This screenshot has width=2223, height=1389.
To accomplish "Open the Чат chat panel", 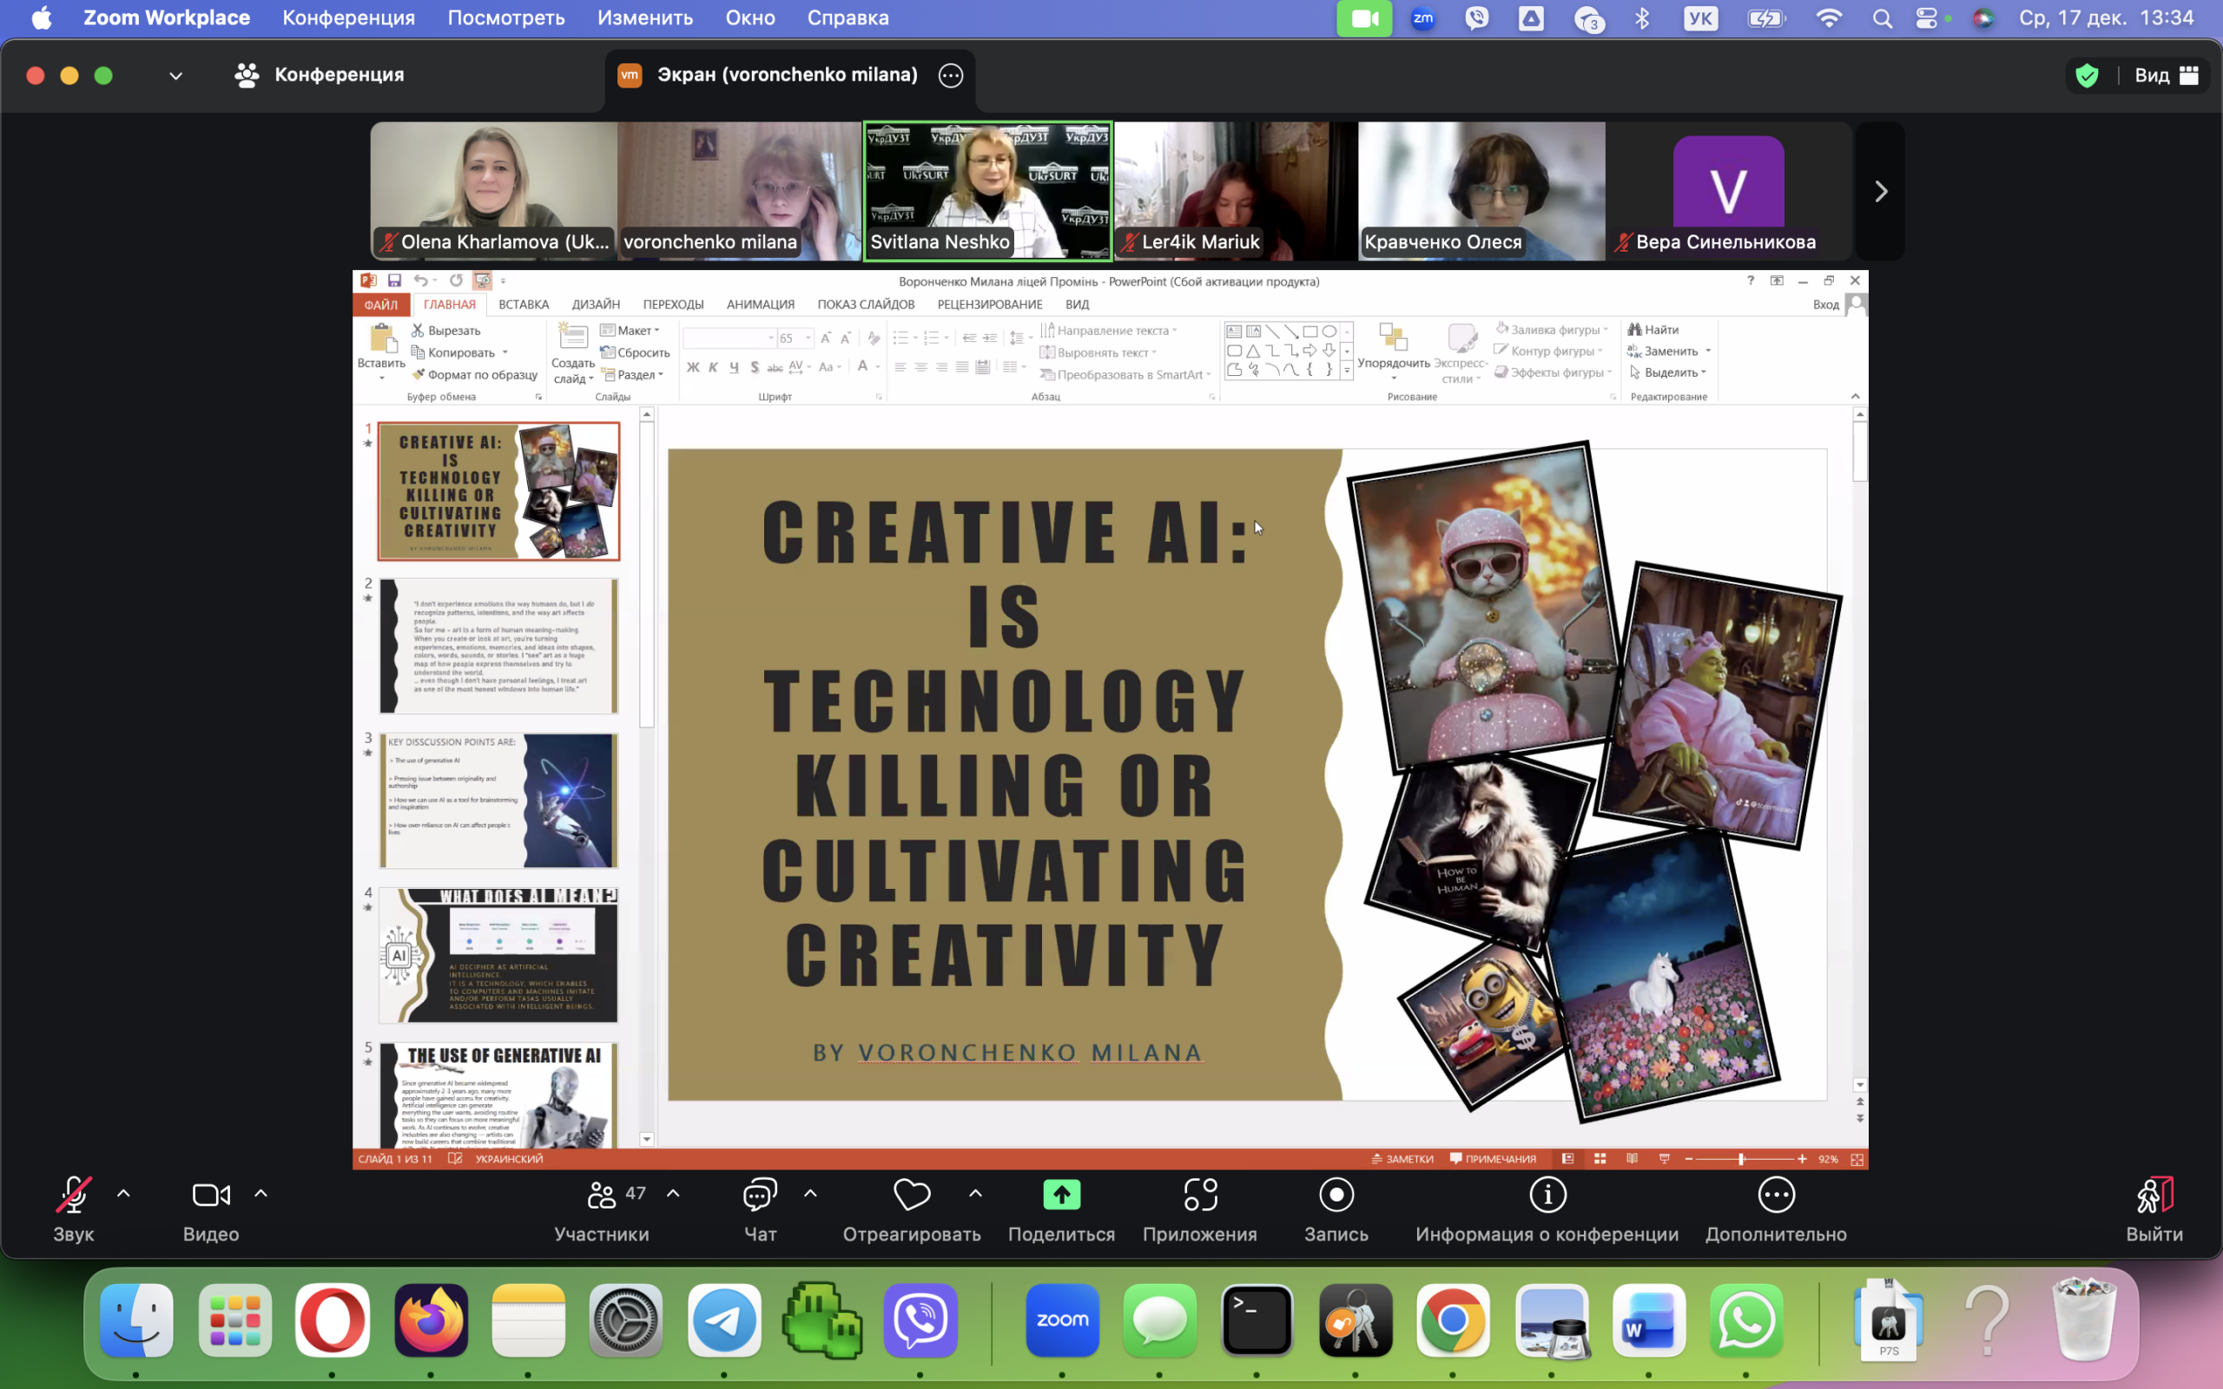I will click(760, 1195).
